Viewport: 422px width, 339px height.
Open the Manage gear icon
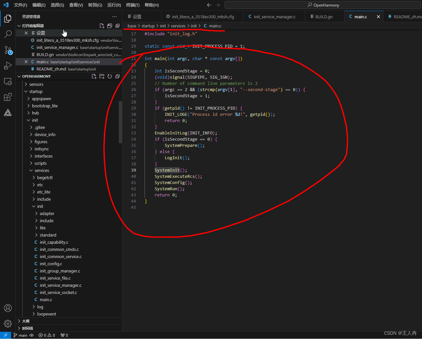coord(8,324)
